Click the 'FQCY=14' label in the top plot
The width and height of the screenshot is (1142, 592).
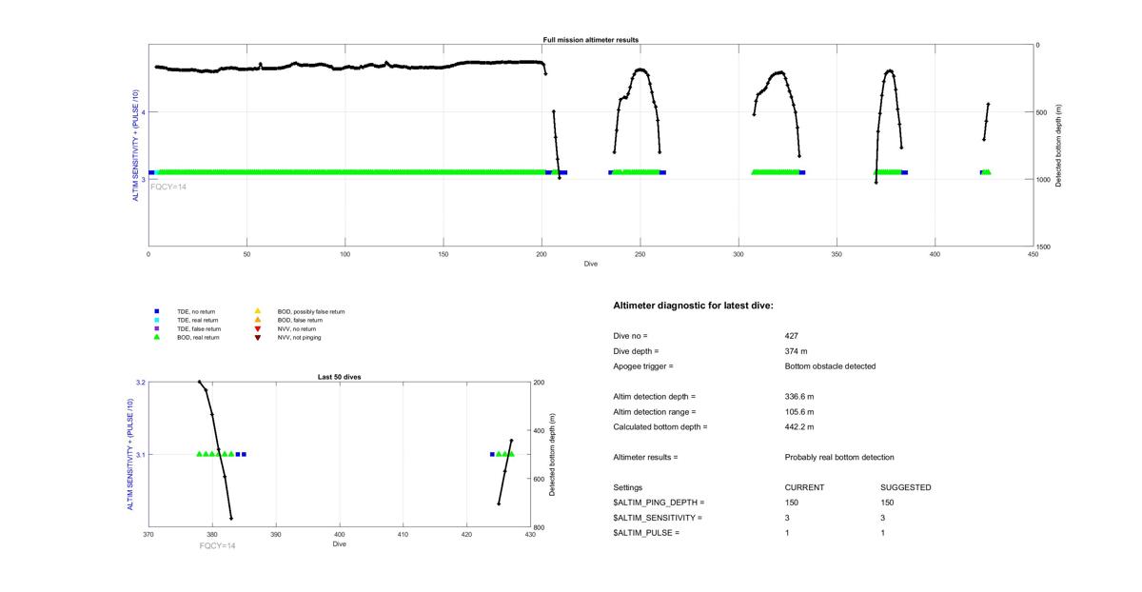[x=168, y=187]
